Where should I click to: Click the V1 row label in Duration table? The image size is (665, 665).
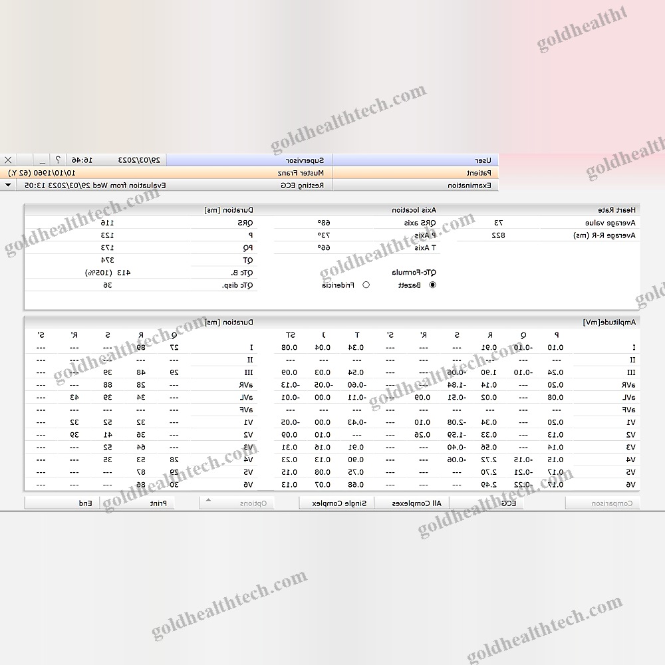coord(248,422)
